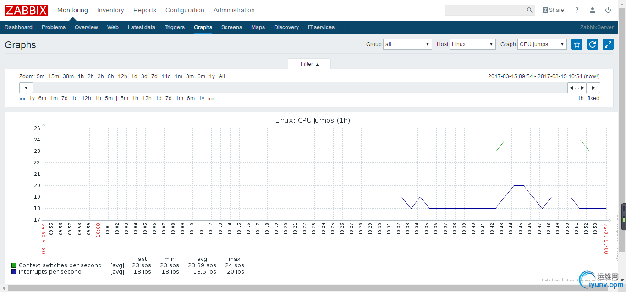This screenshot has height=292, width=626.
Task: Click the graph title Linux: CPU jumps (1h)
Action: (313, 120)
